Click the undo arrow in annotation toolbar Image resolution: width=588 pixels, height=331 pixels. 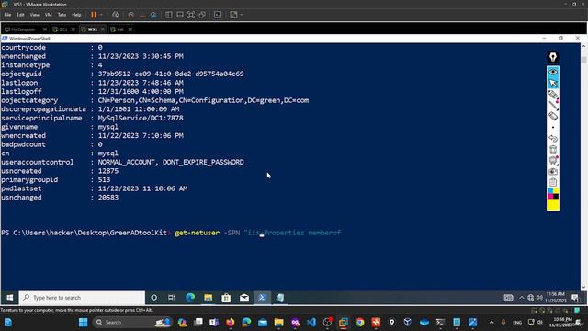point(553,139)
